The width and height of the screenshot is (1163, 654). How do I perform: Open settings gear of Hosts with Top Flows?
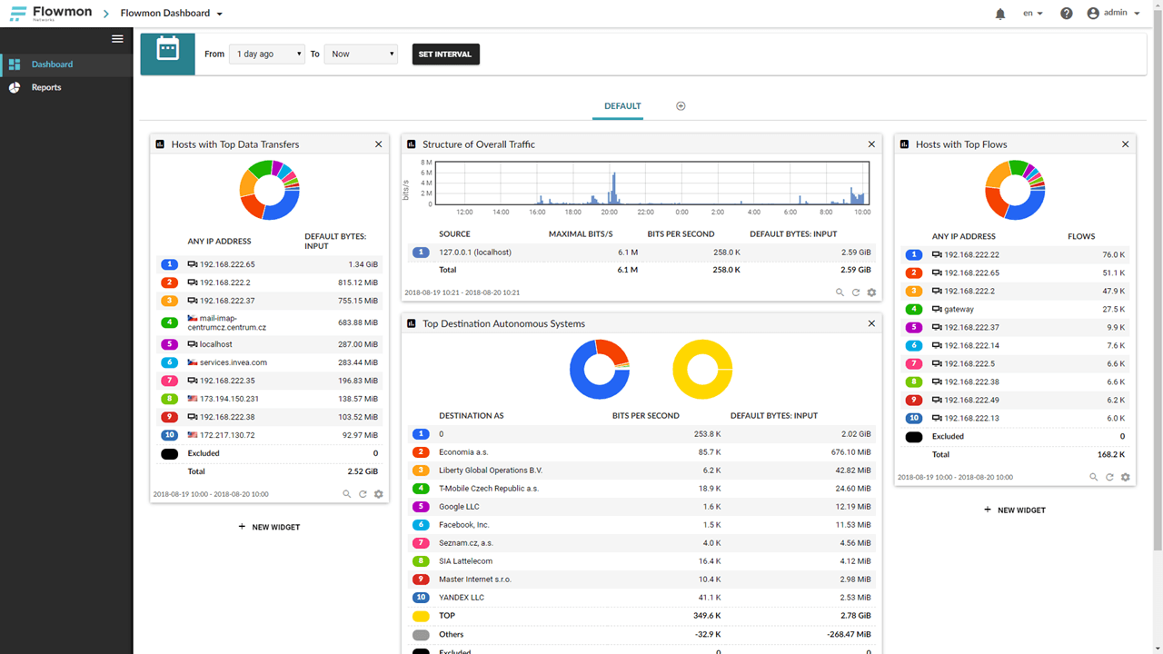point(1125,477)
